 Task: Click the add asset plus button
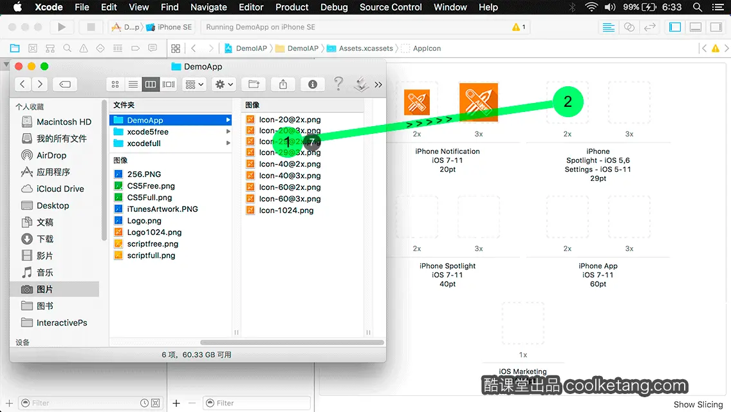[176, 403]
